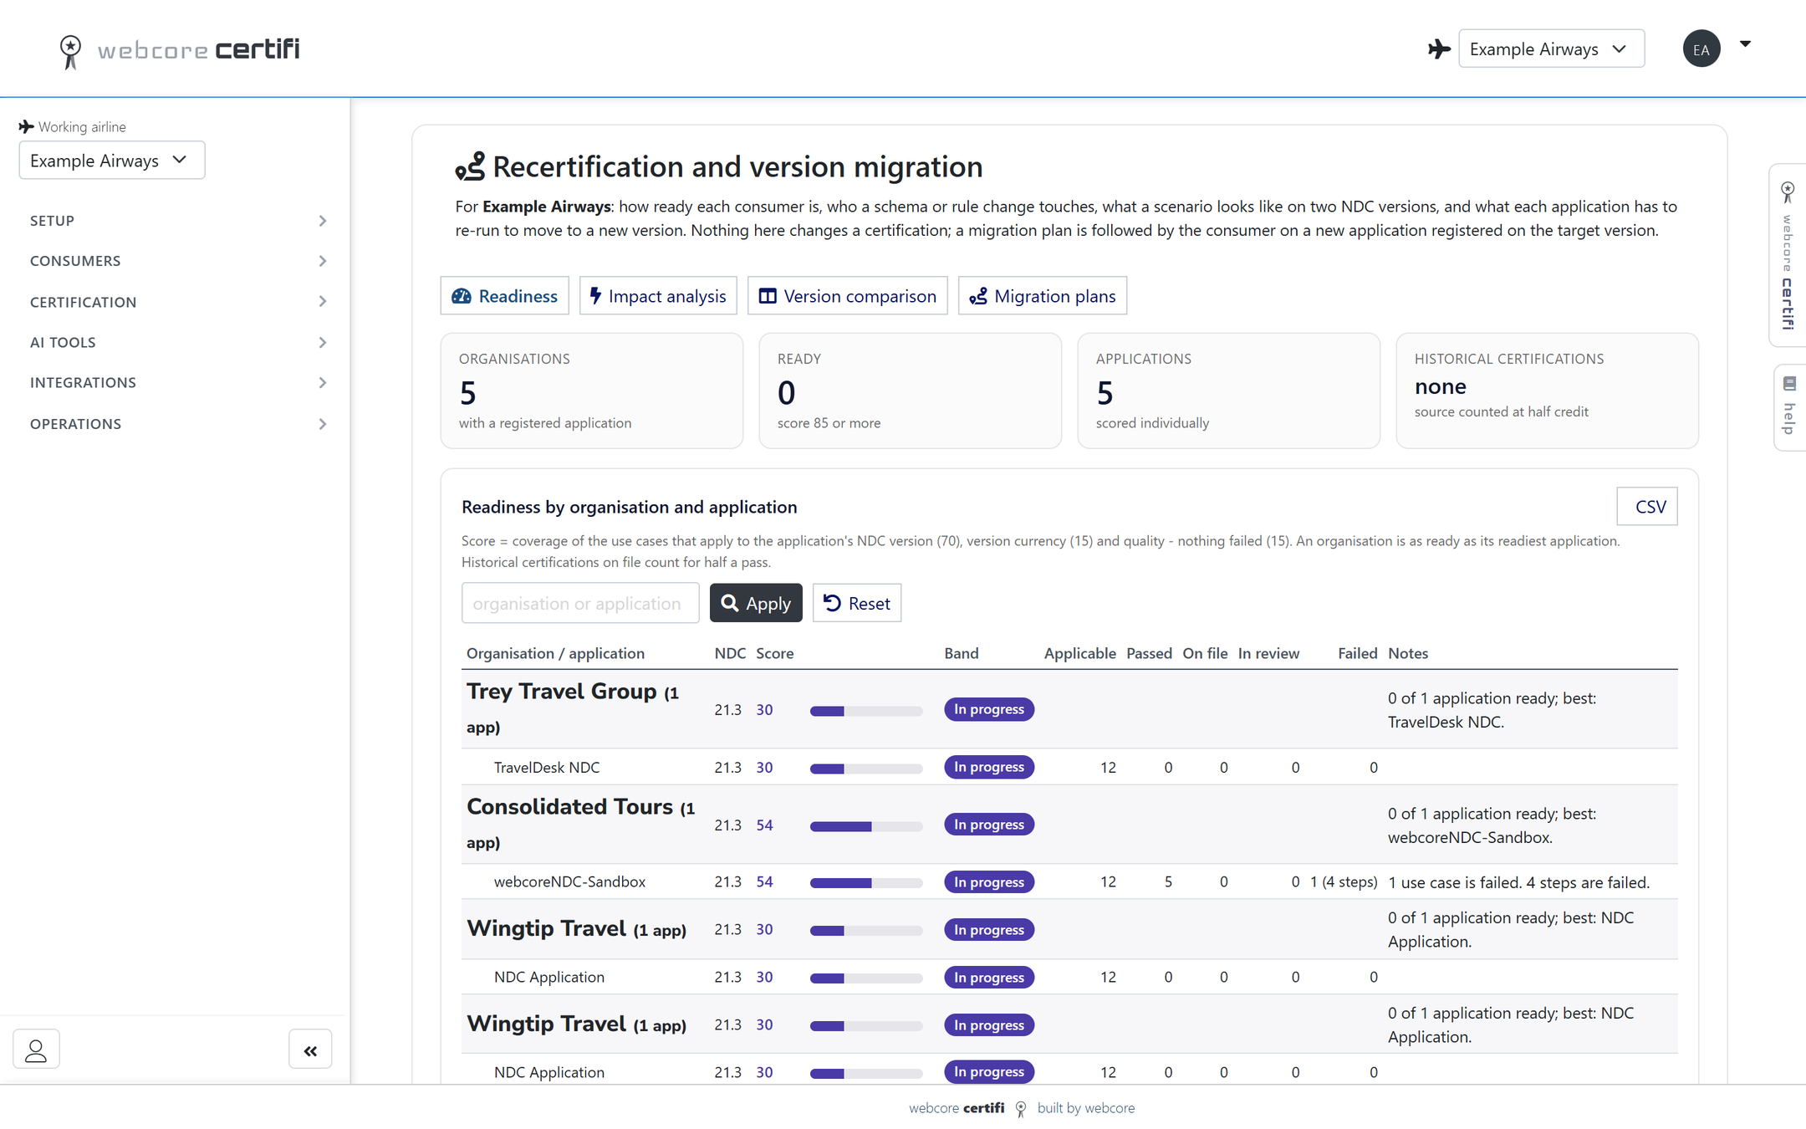The image size is (1806, 1129).
Task: Reset the readiness filter
Action: tap(857, 603)
